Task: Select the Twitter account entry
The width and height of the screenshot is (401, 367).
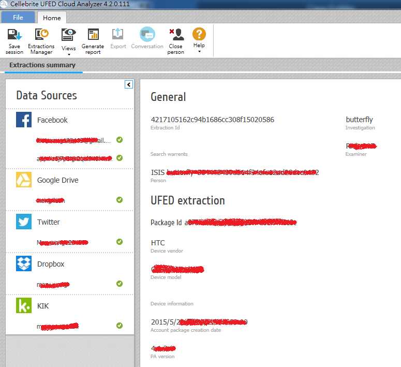Action: (x=63, y=242)
